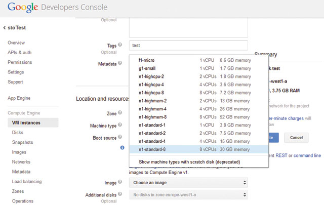Choose n1-standard-2 machine type

199,133
